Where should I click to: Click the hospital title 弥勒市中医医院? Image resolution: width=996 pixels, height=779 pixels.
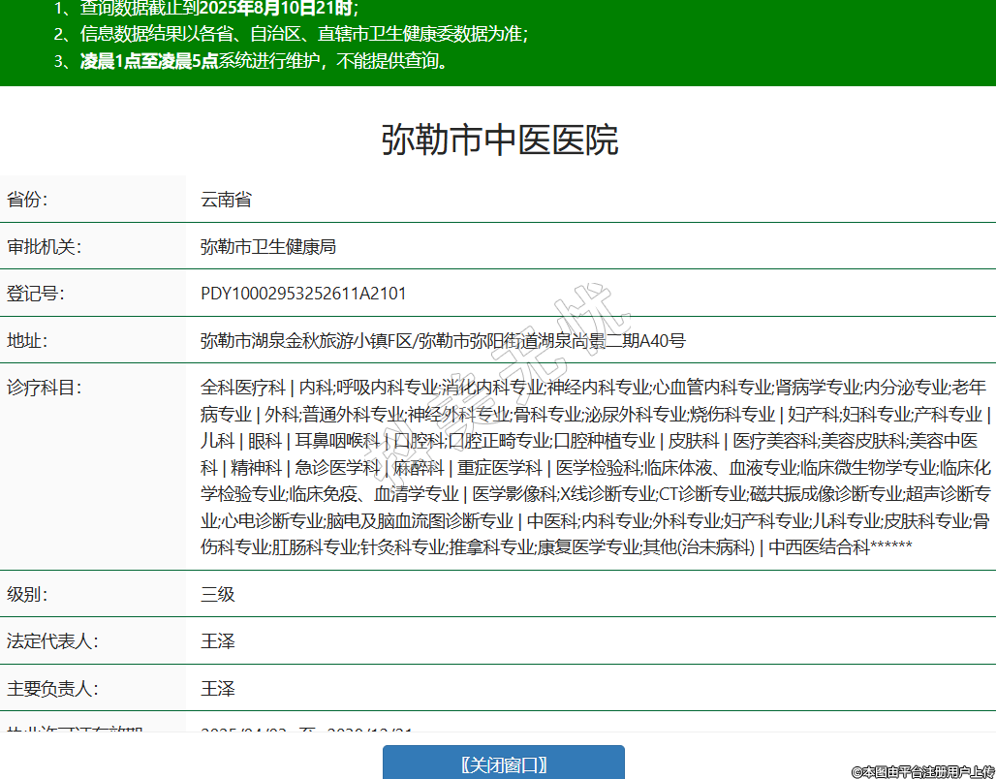[499, 140]
